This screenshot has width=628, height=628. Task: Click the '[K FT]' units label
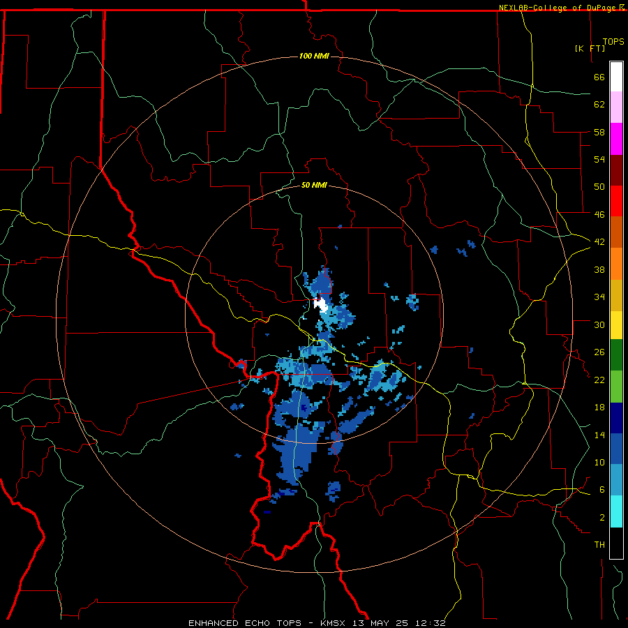(590, 48)
